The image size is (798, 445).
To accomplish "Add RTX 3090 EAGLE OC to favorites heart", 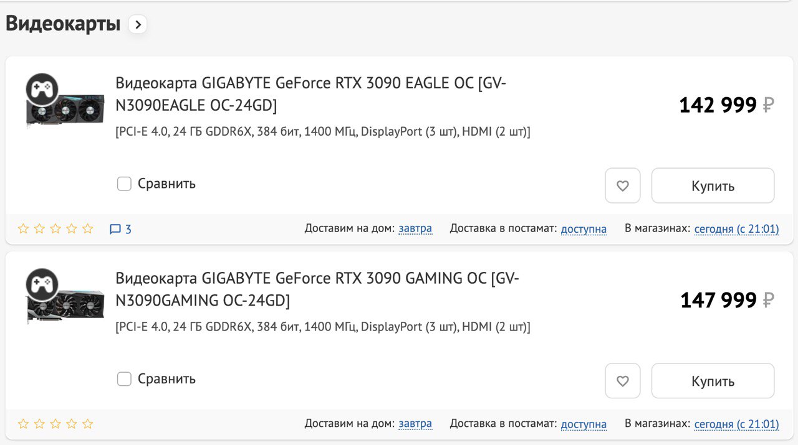I will pos(622,185).
